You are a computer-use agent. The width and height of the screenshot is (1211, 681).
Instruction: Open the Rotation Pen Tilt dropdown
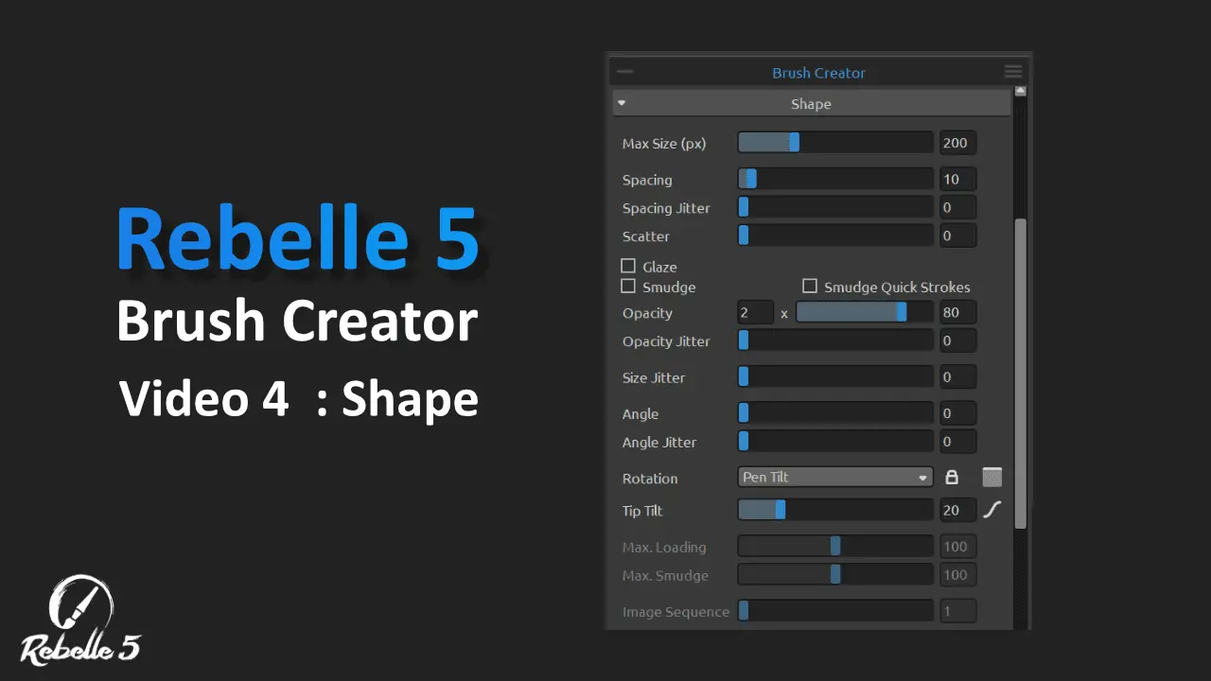pos(834,478)
